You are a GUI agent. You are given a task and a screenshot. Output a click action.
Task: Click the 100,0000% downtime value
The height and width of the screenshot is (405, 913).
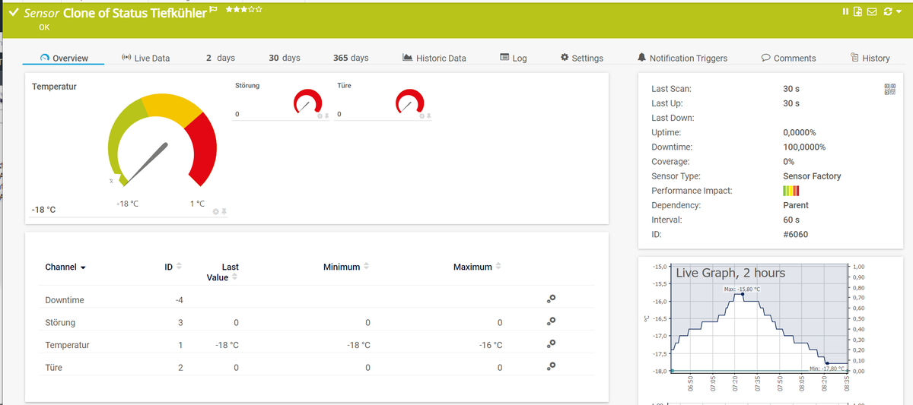click(804, 147)
